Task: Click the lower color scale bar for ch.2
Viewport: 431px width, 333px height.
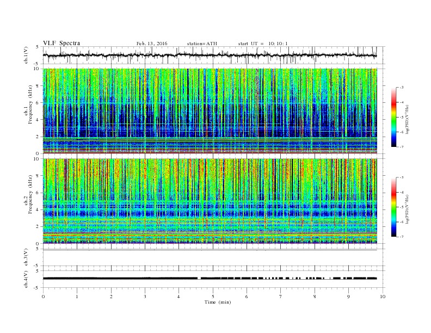Action: (x=393, y=207)
